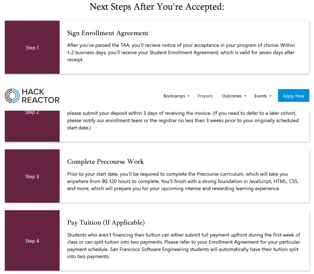Open the Outcomes menu item

232,96
